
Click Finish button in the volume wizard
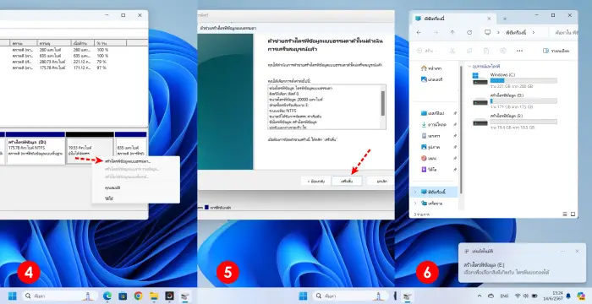click(x=347, y=182)
